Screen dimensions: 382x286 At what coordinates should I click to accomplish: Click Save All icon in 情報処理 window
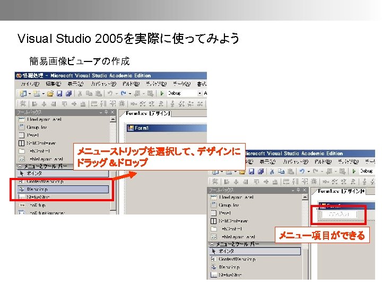68,93
